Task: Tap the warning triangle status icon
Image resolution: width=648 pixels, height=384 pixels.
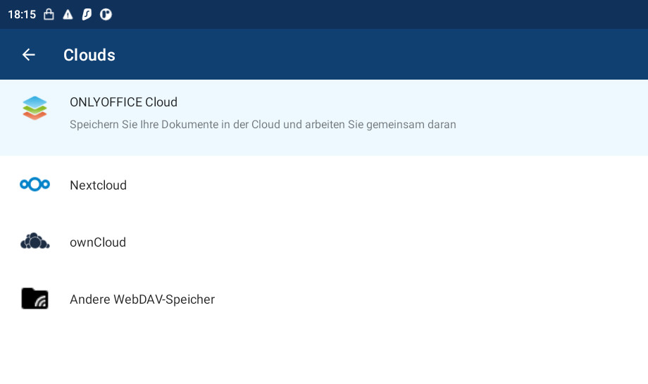Action: (x=68, y=15)
